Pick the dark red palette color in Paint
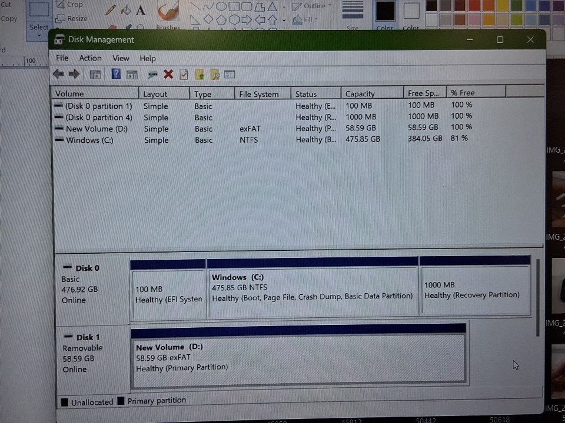 click(460, 5)
